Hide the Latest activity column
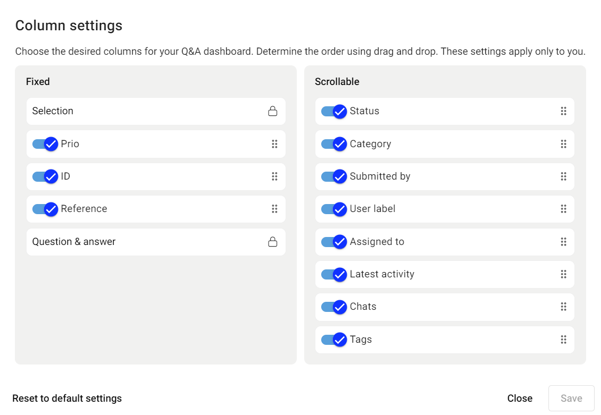The image size is (601, 415). (x=334, y=274)
